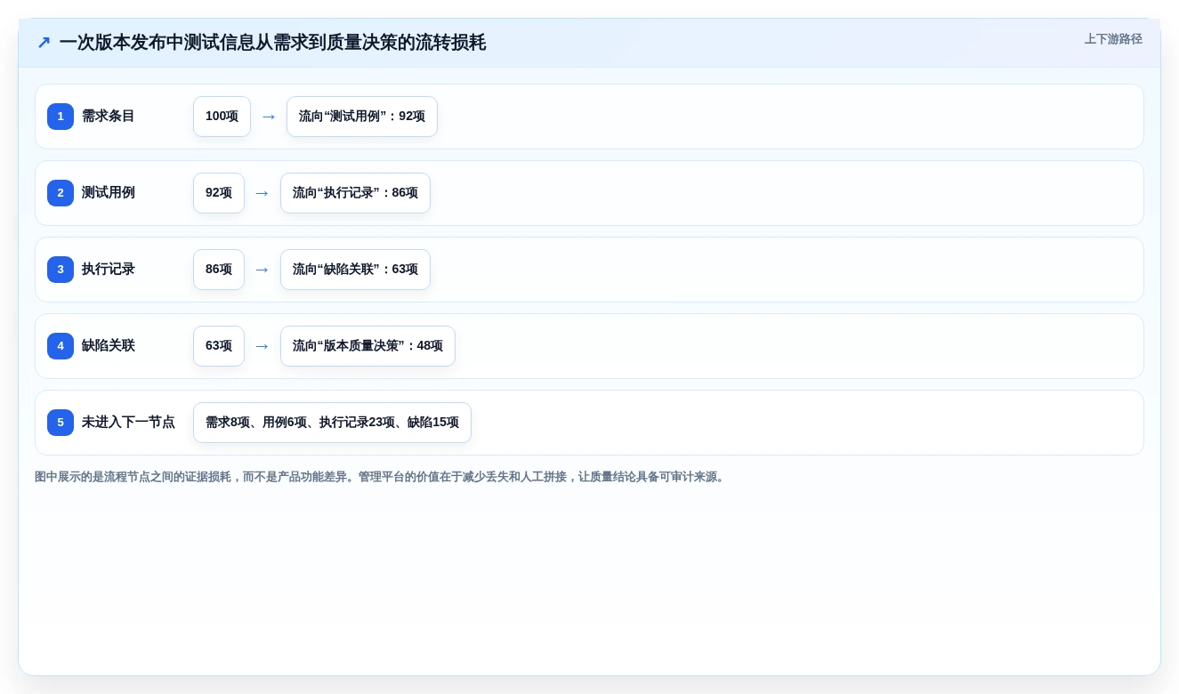Click the arrow icon beside the title
Viewport: 1179px width, 694px height.
(44, 43)
